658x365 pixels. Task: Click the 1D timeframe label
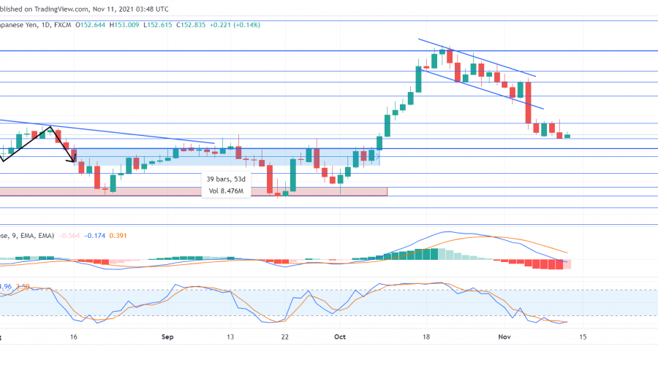click(46, 25)
